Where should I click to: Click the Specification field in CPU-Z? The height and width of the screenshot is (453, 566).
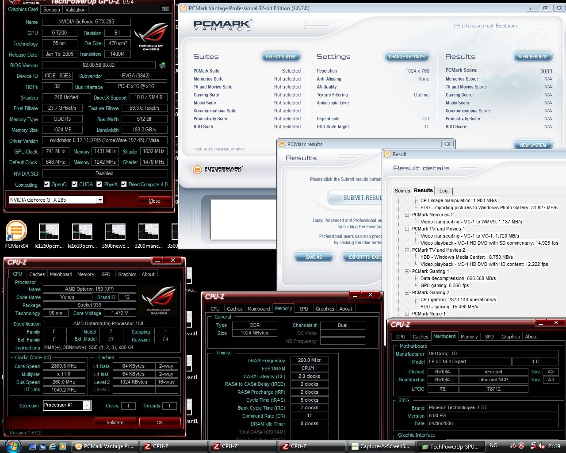pyautogui.click(x=111, y=323)
